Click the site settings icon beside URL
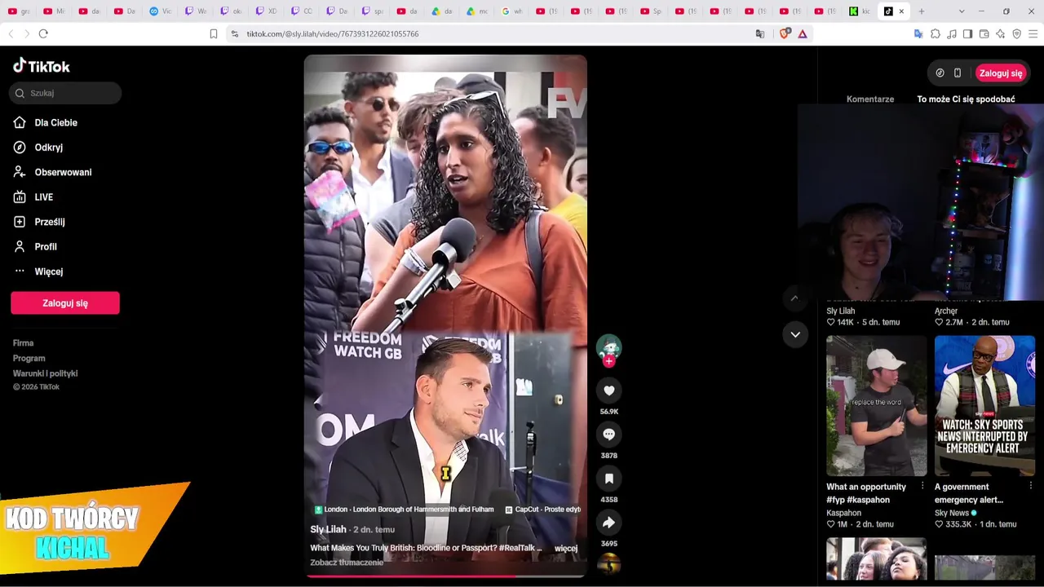 coord(235,33)
